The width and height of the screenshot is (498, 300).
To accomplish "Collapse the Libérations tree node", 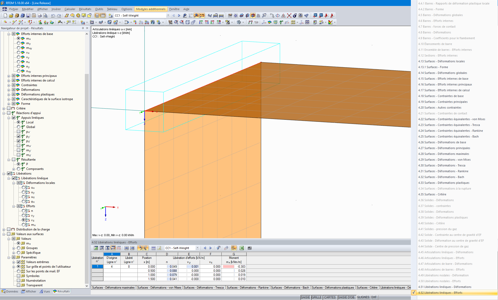I will click(4, 174).
